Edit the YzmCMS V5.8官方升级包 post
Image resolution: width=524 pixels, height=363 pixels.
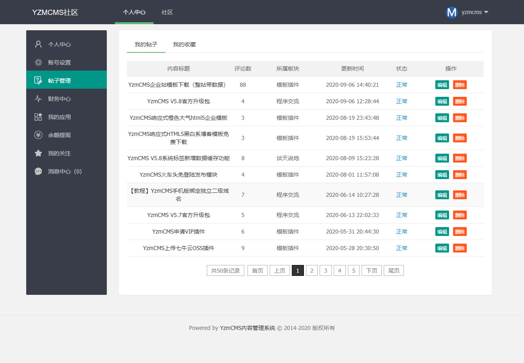[442, 101]
